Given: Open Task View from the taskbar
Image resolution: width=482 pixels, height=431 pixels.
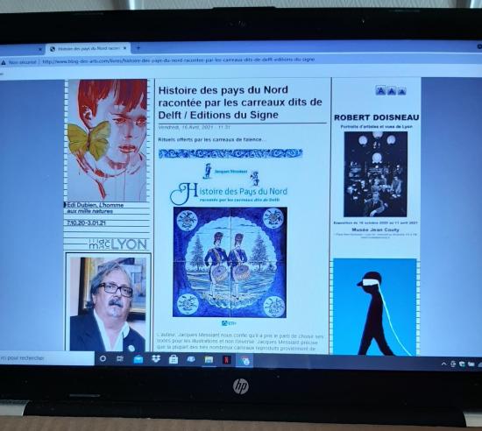Looking at the screenshot, I should coord(120,358).
